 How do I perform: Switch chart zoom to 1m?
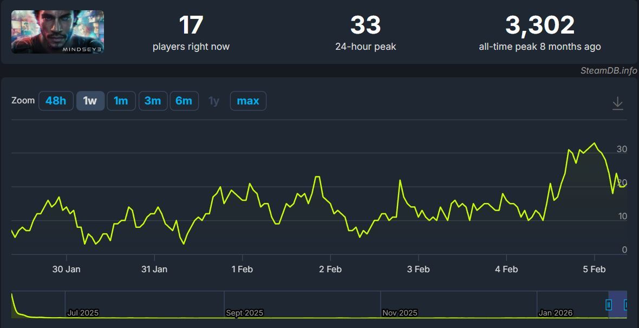pos(121,101)
